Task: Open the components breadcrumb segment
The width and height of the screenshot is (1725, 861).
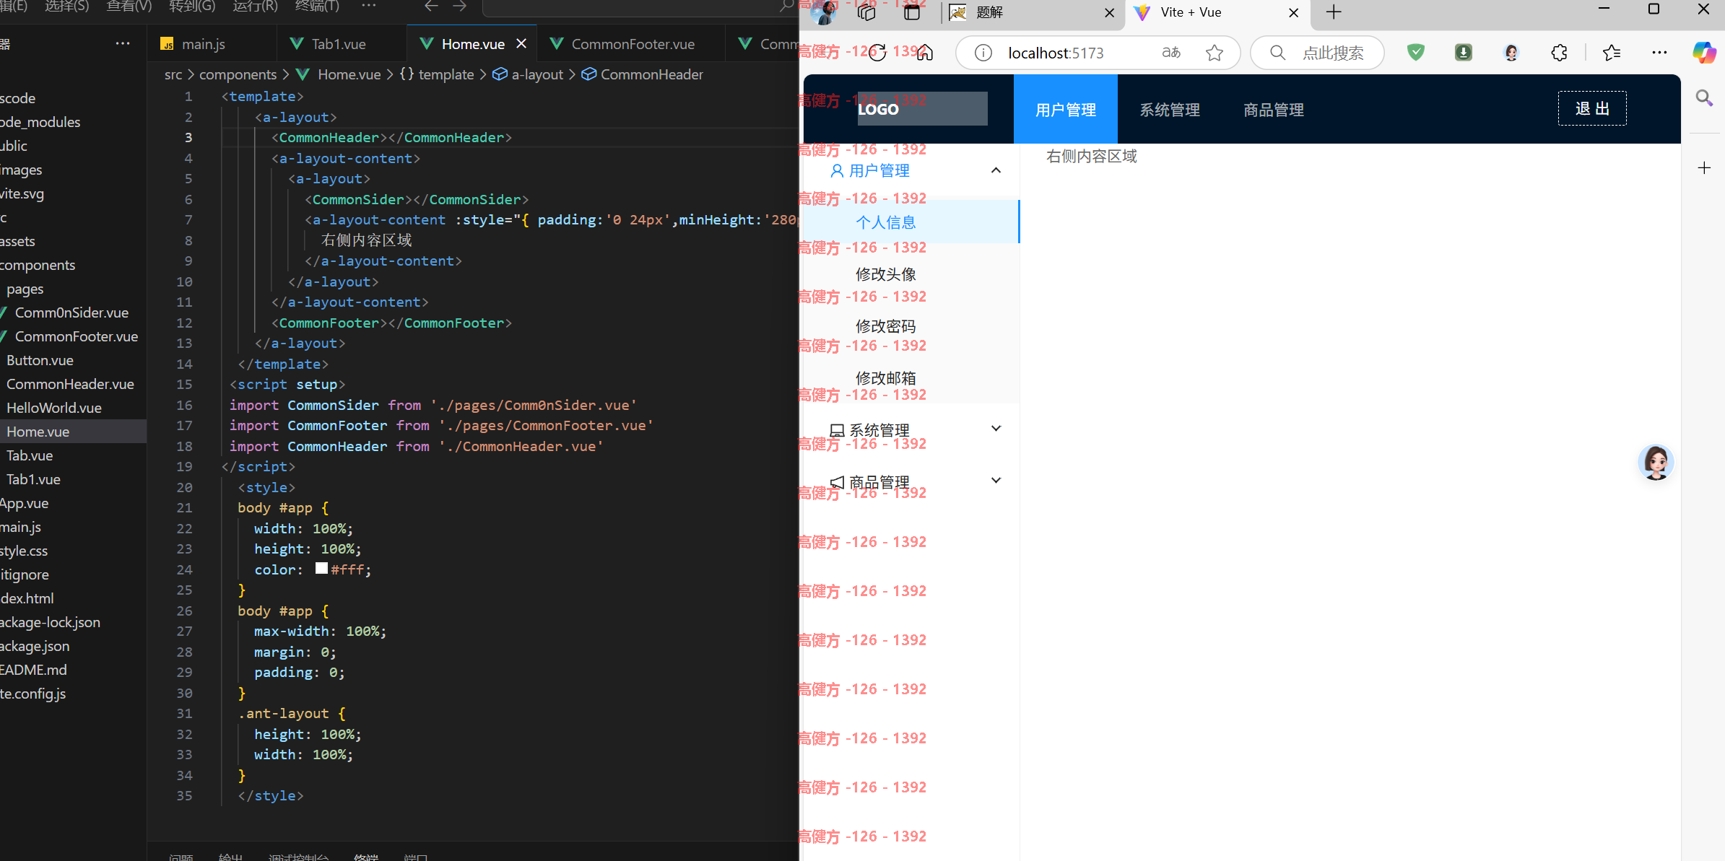Action: [238, 74]
